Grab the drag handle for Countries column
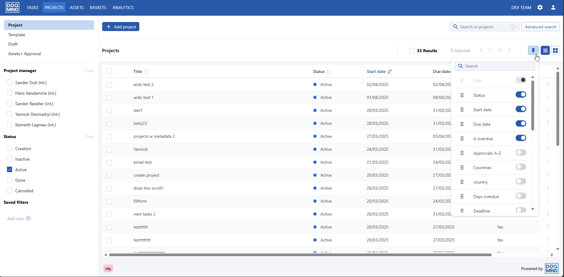Viewport: 564px width, 277px height. point(462,168)
